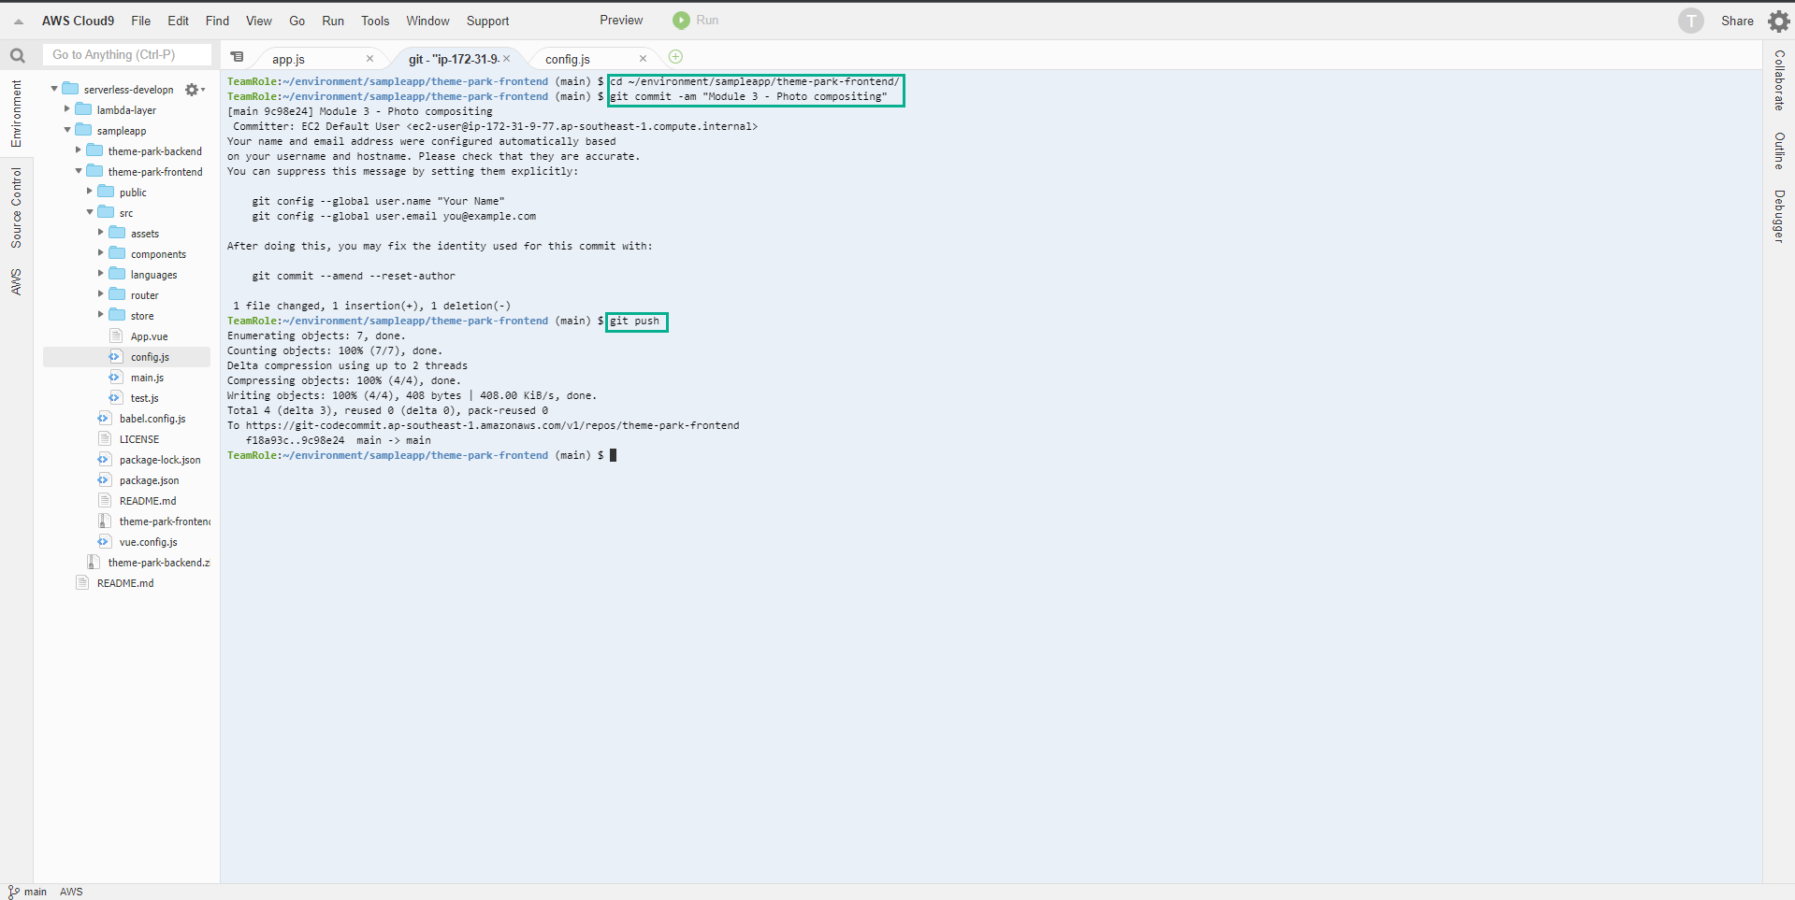Open file tree settings gear
Screen dimensions: 1795x900
pyautogui.click(x=194, y=90)
